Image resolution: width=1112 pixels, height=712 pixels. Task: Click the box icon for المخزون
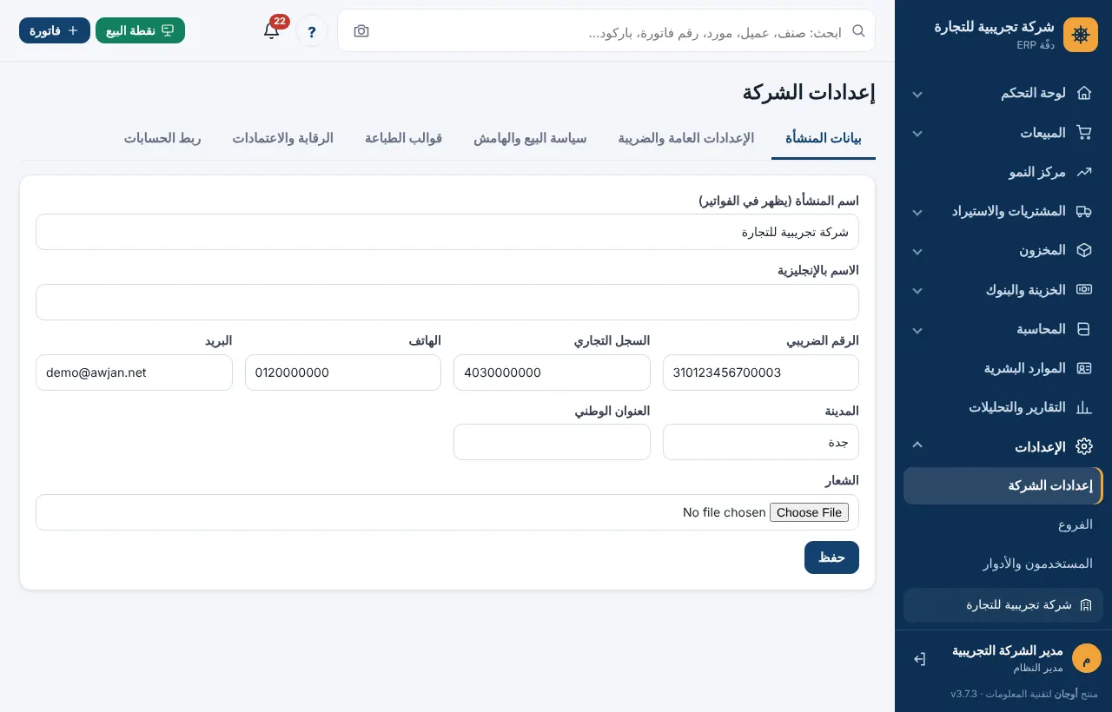click(x=1083, y=250)
